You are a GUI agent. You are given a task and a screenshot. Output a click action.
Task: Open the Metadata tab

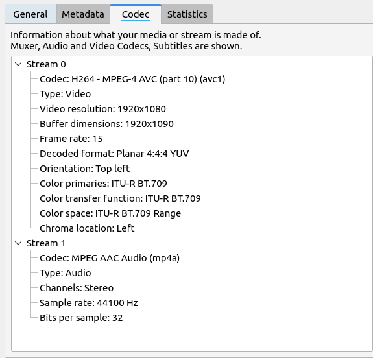click(x=83, y=14)
